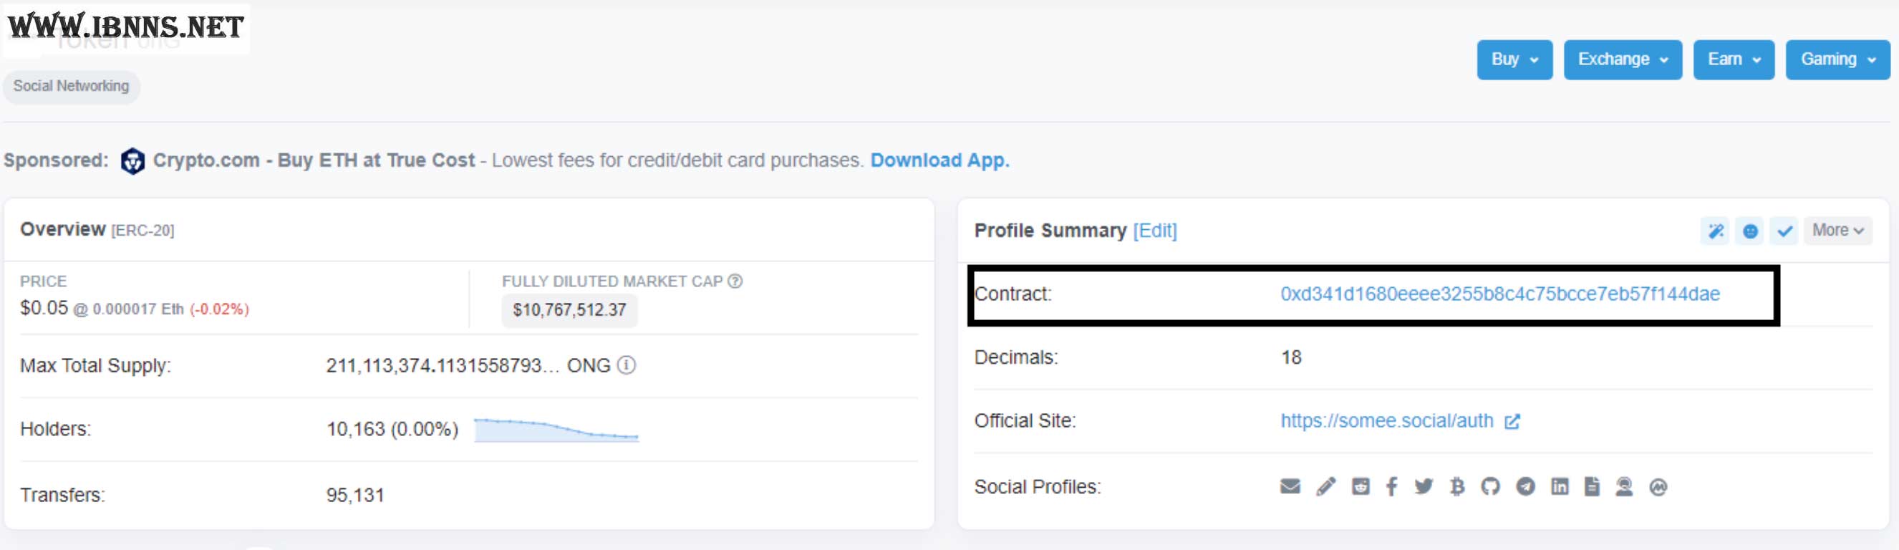The image size is (1899, 550).
Task: Open the contract address link
Action: tap(1499, 294)
